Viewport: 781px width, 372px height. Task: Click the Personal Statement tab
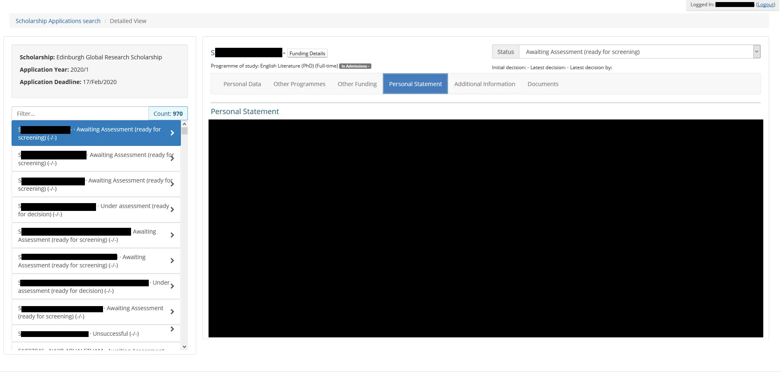click(x=415, y=84)
